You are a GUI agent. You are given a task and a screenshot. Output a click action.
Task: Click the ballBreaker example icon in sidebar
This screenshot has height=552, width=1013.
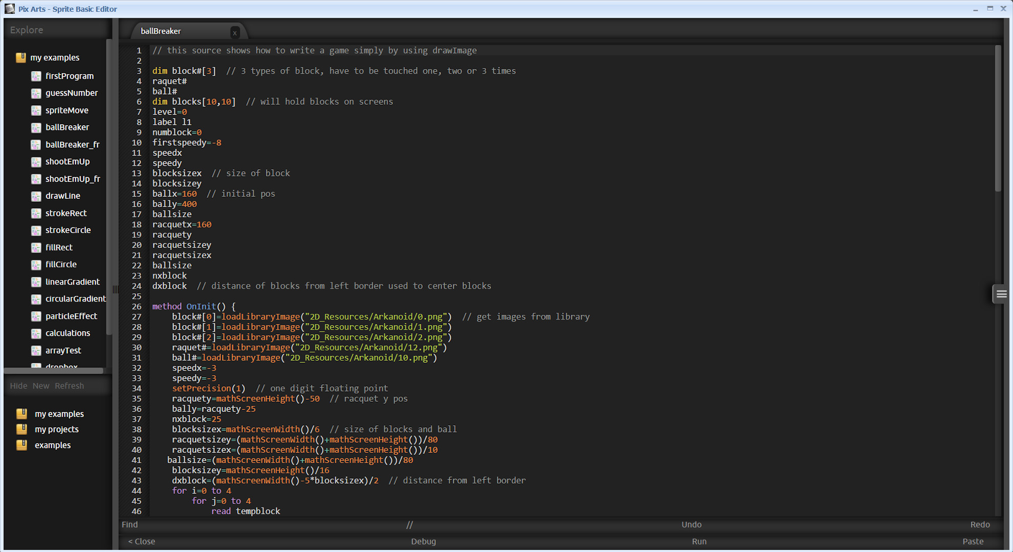pos(36,127)
